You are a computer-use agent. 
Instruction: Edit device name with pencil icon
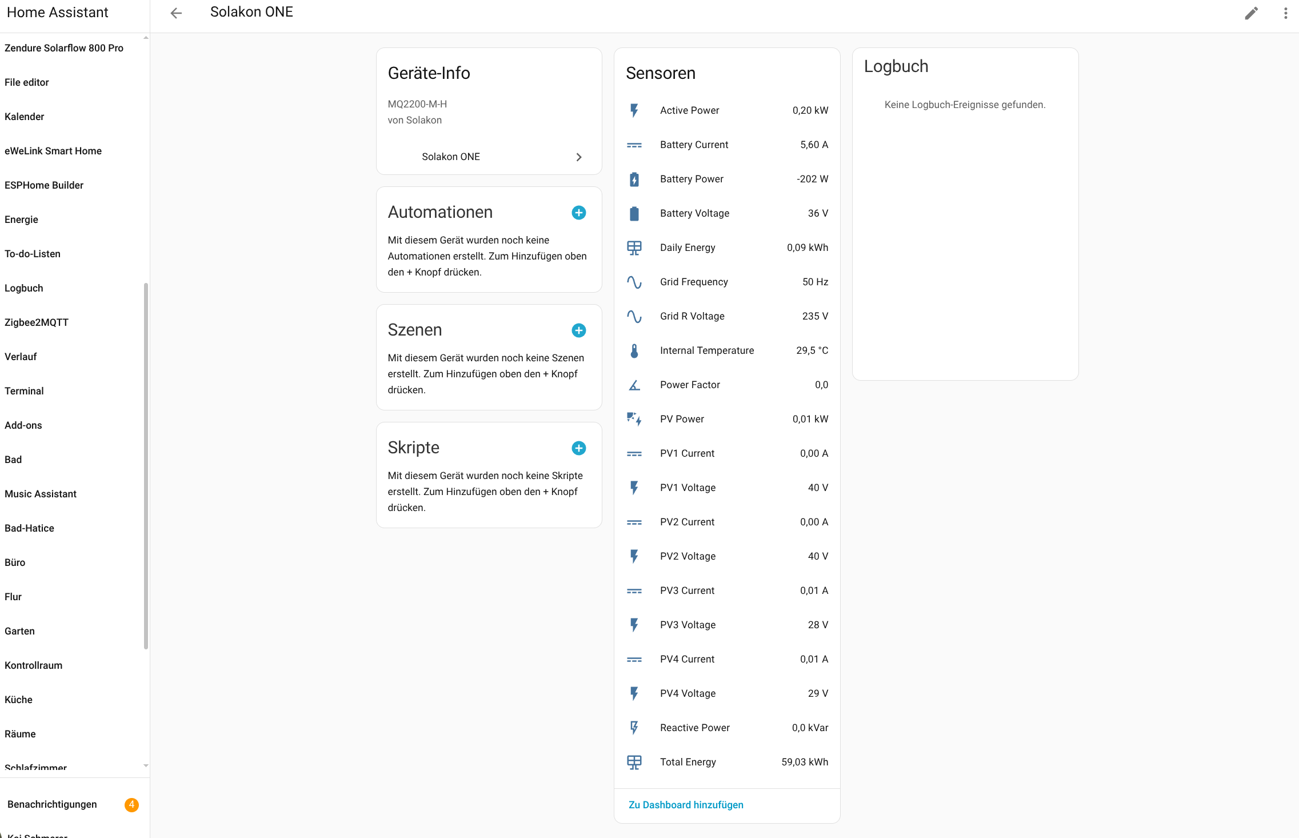[1252, 13]
